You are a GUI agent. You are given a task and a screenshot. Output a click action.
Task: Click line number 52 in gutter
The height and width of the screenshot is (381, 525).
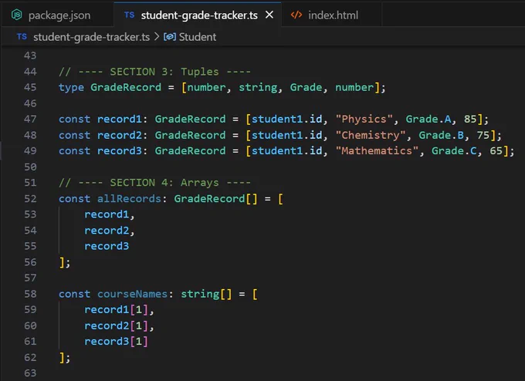30,199
